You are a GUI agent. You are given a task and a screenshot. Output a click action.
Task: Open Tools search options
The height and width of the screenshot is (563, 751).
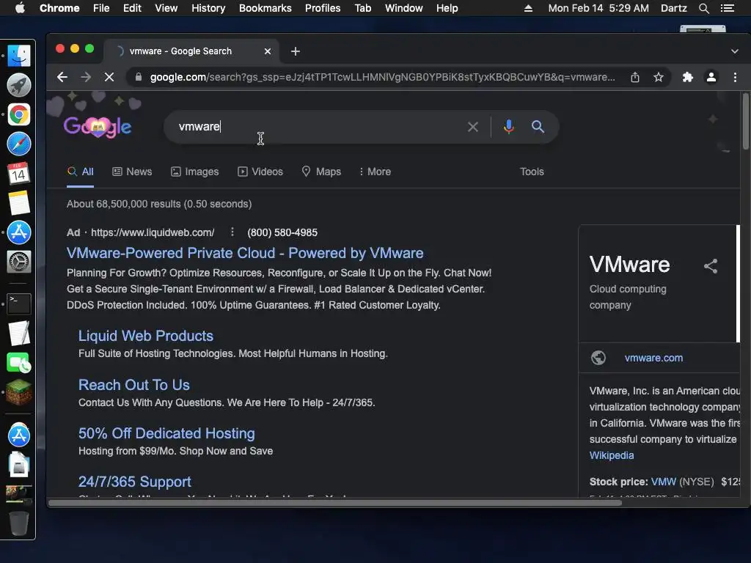point(532,172)
